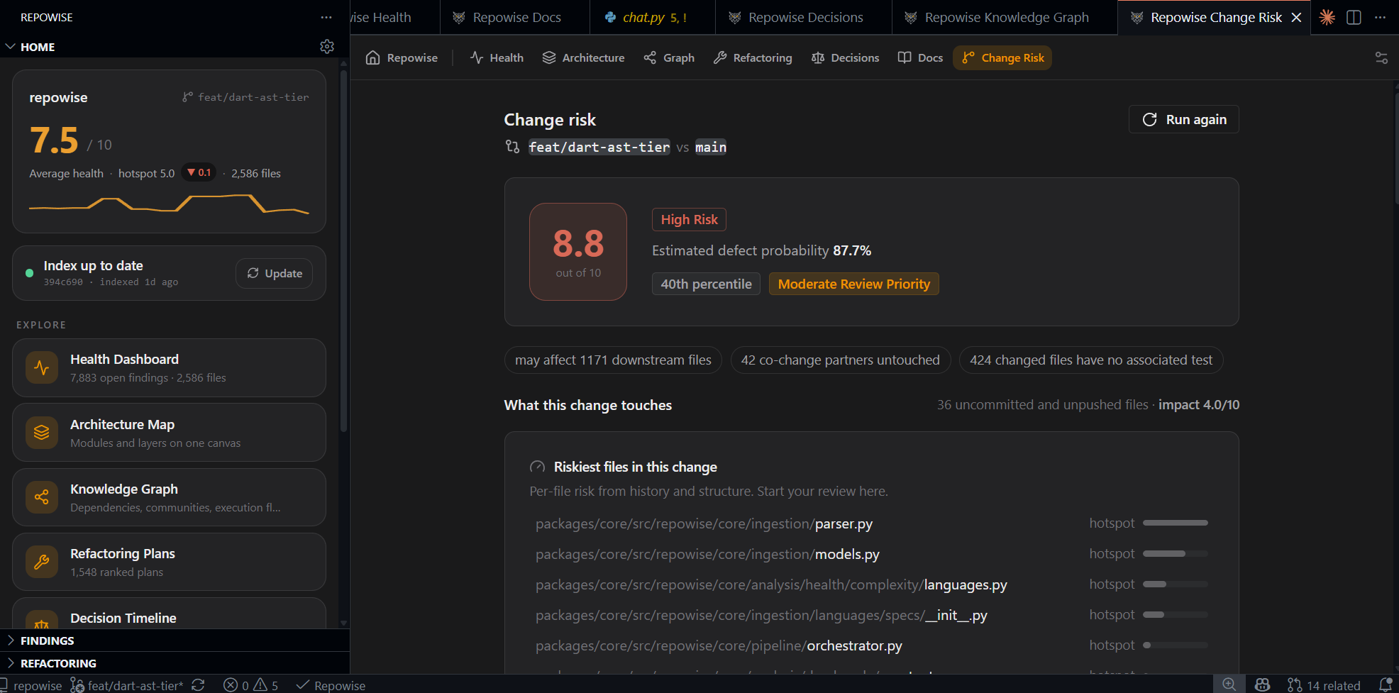Click the parser.py hotspot risk bar

(x=1176, y=523)
